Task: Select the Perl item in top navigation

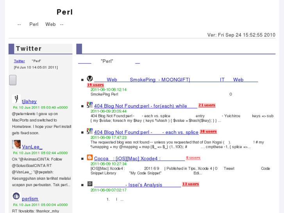Action: [34, 24]
